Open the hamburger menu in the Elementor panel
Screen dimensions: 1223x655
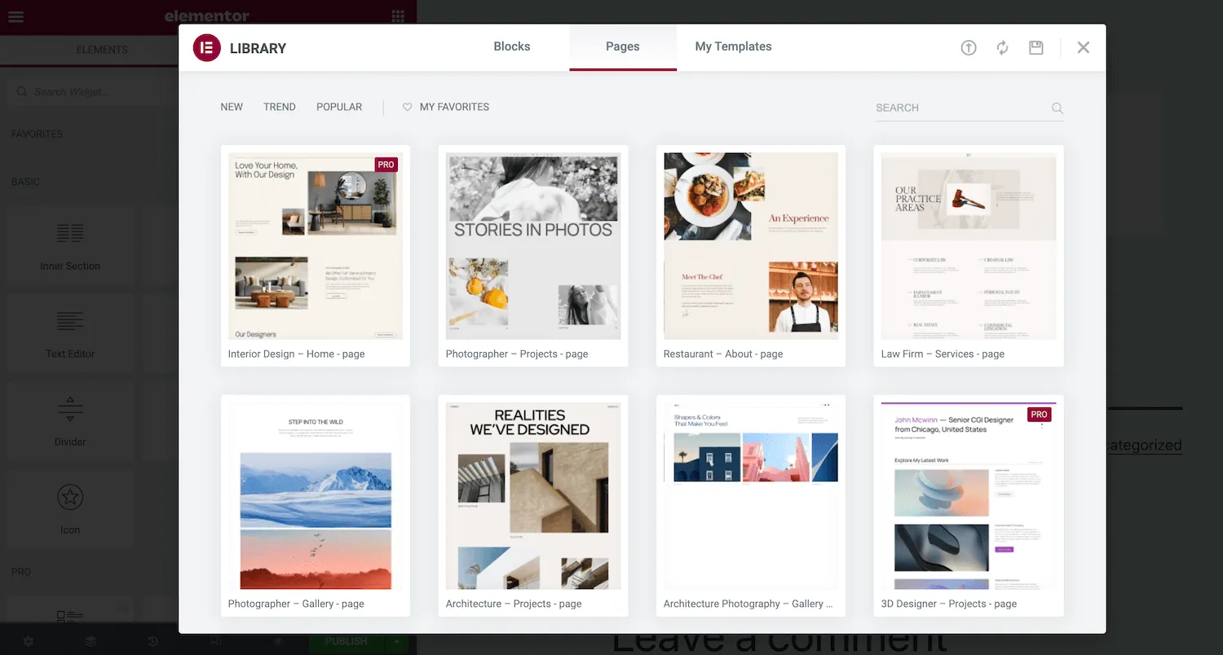coord(15,16)
